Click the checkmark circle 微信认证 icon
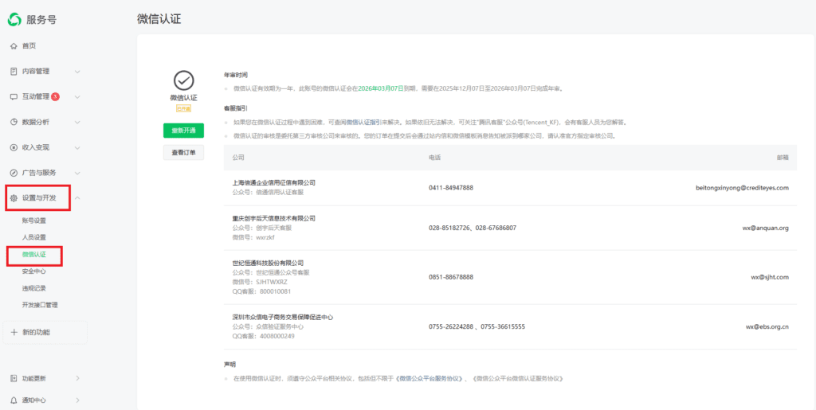816x410 pixels. (183, 80)
